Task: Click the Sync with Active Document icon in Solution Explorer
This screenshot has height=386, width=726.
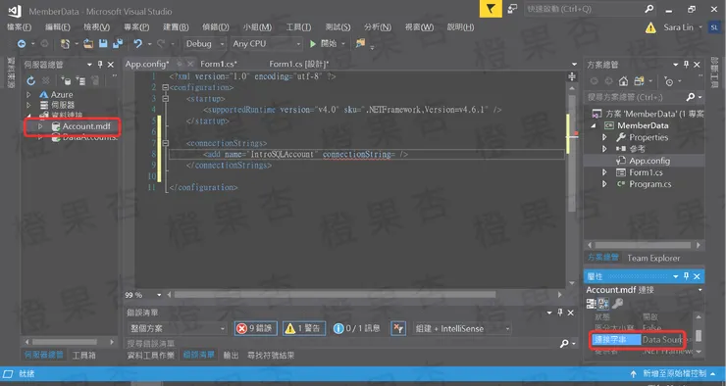Action: click(x=639, y=81)
